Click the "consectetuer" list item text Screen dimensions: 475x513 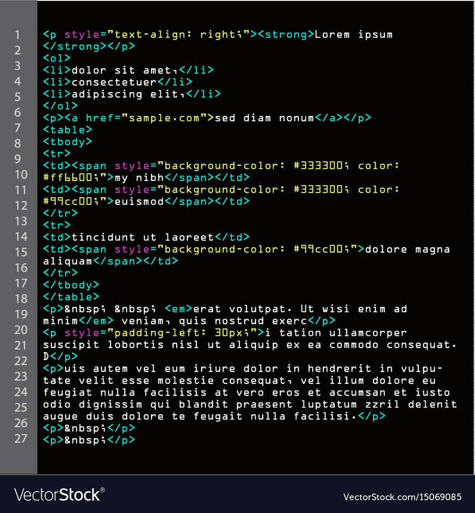click(114, 82)
